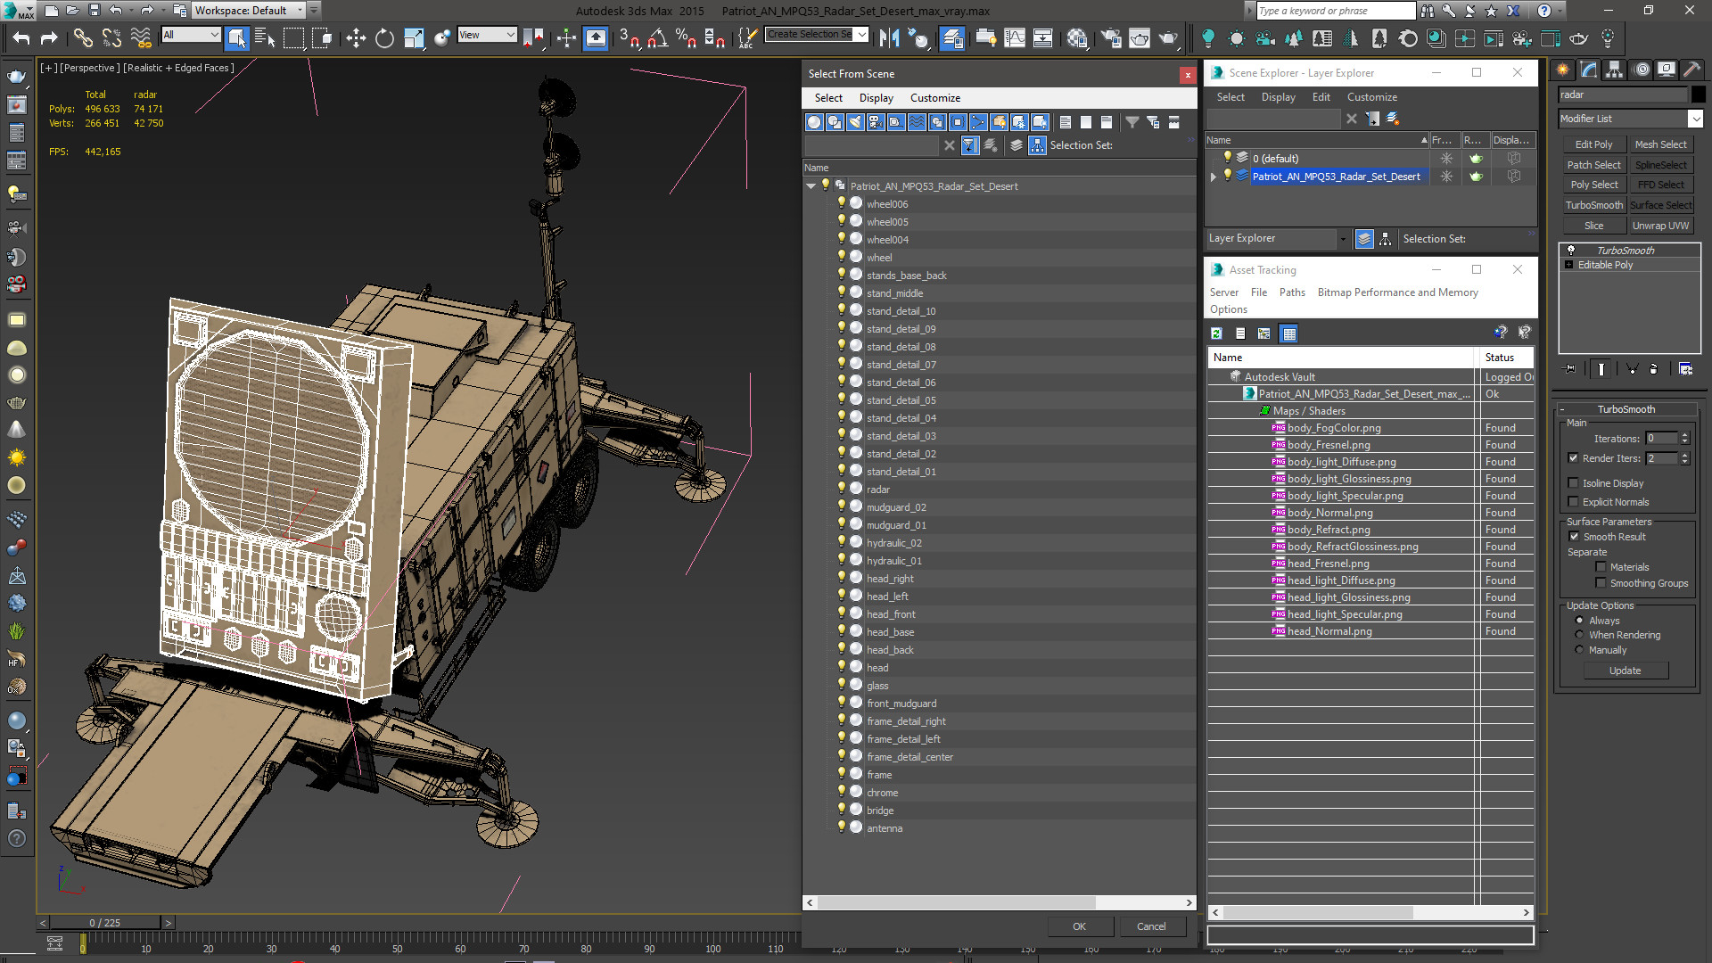Open the Utilities hammer panel tab
1712x963 pixels.
click(x=1691, y=70)
